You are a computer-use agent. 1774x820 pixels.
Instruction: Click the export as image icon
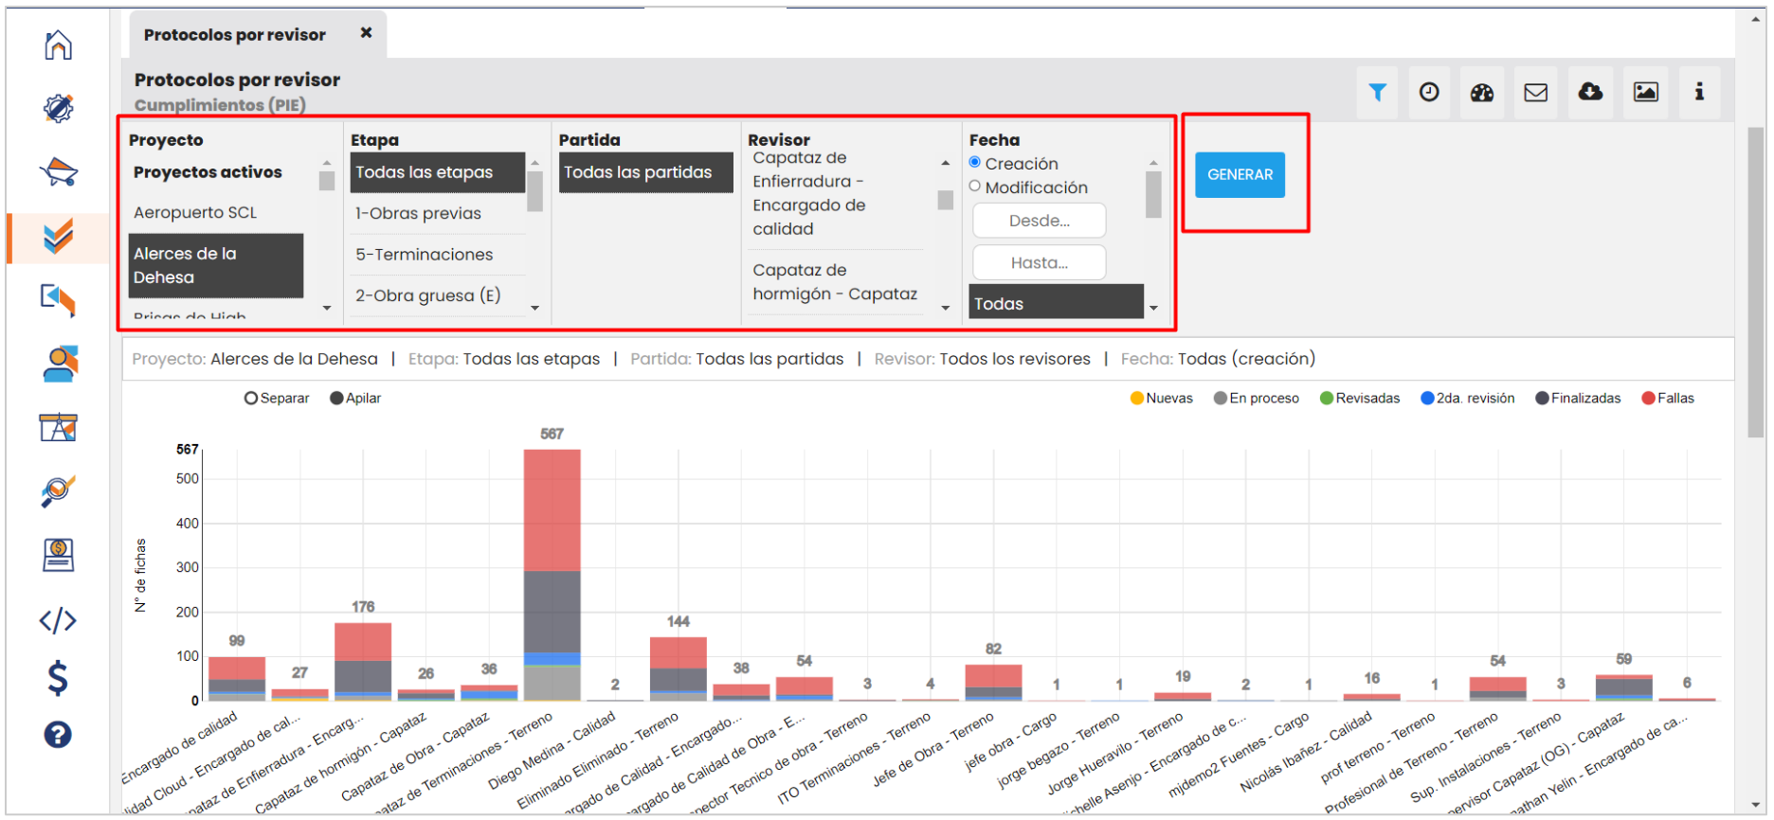pos(1646,92)
